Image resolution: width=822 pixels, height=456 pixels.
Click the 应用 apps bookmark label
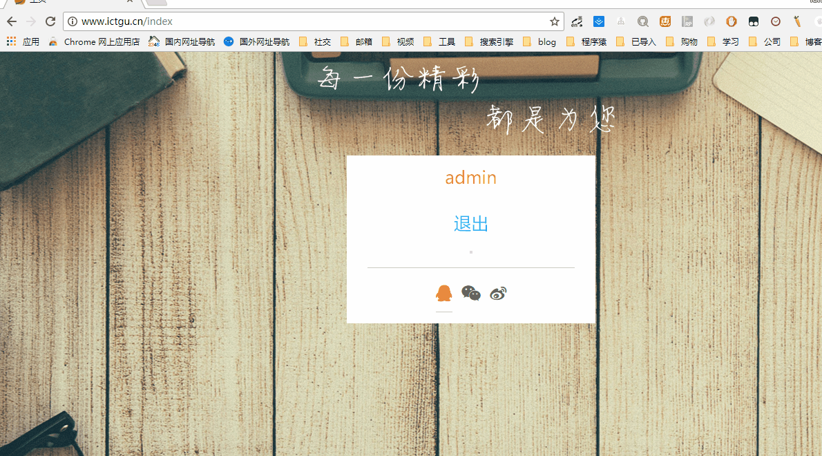point(31,42)
